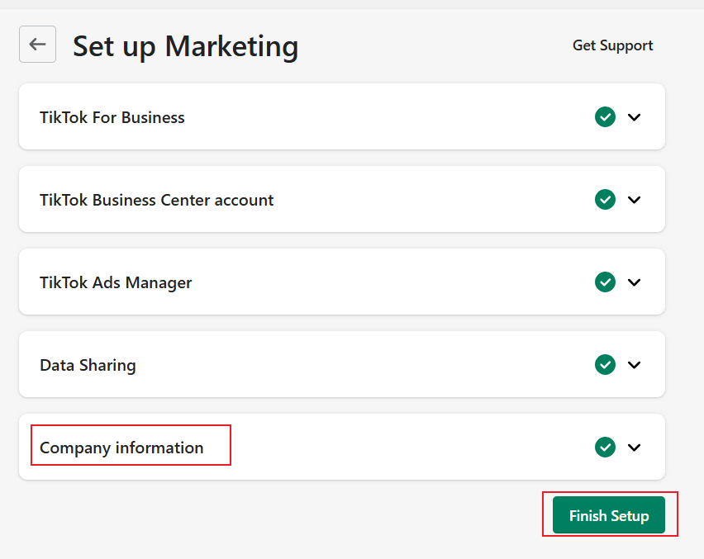Click the green checkmark on TikTok For Business
Viewport: 704px width, 559px height.
tap(605, 116)
